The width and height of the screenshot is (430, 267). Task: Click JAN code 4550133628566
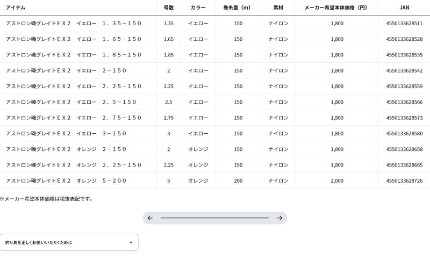click(x=404, y=102)
